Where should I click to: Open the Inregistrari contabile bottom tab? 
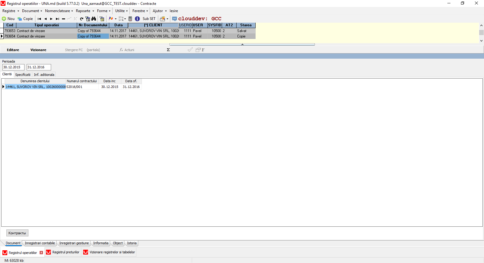(x=40, y=243)
